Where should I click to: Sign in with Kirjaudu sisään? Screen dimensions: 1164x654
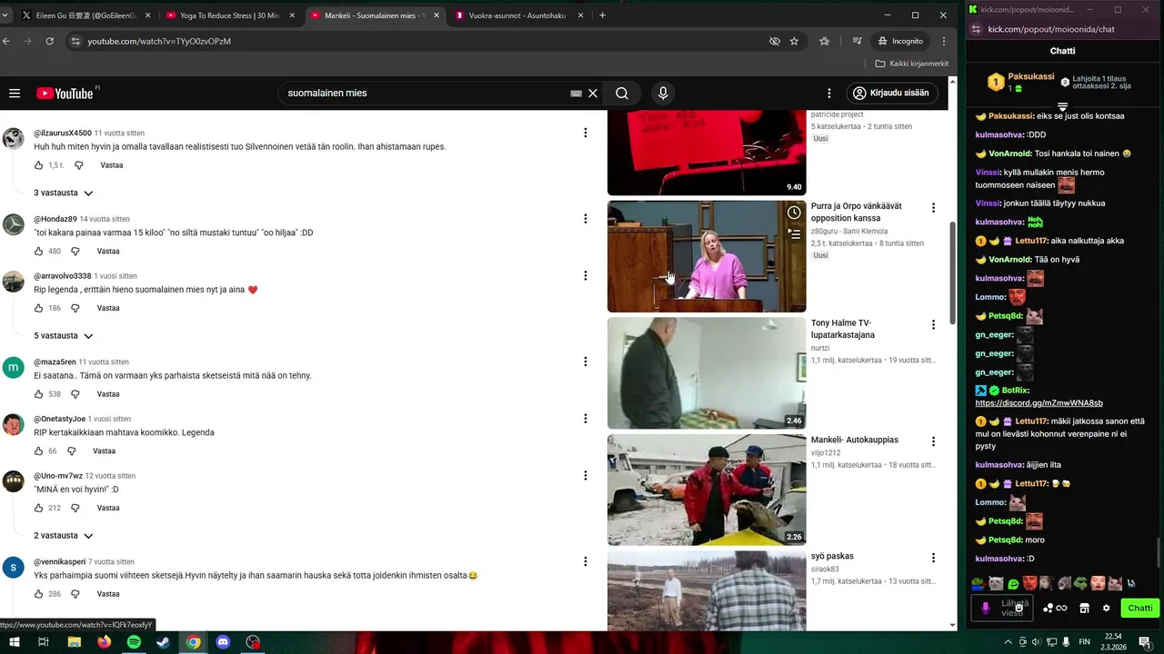(x=892, y=93)
